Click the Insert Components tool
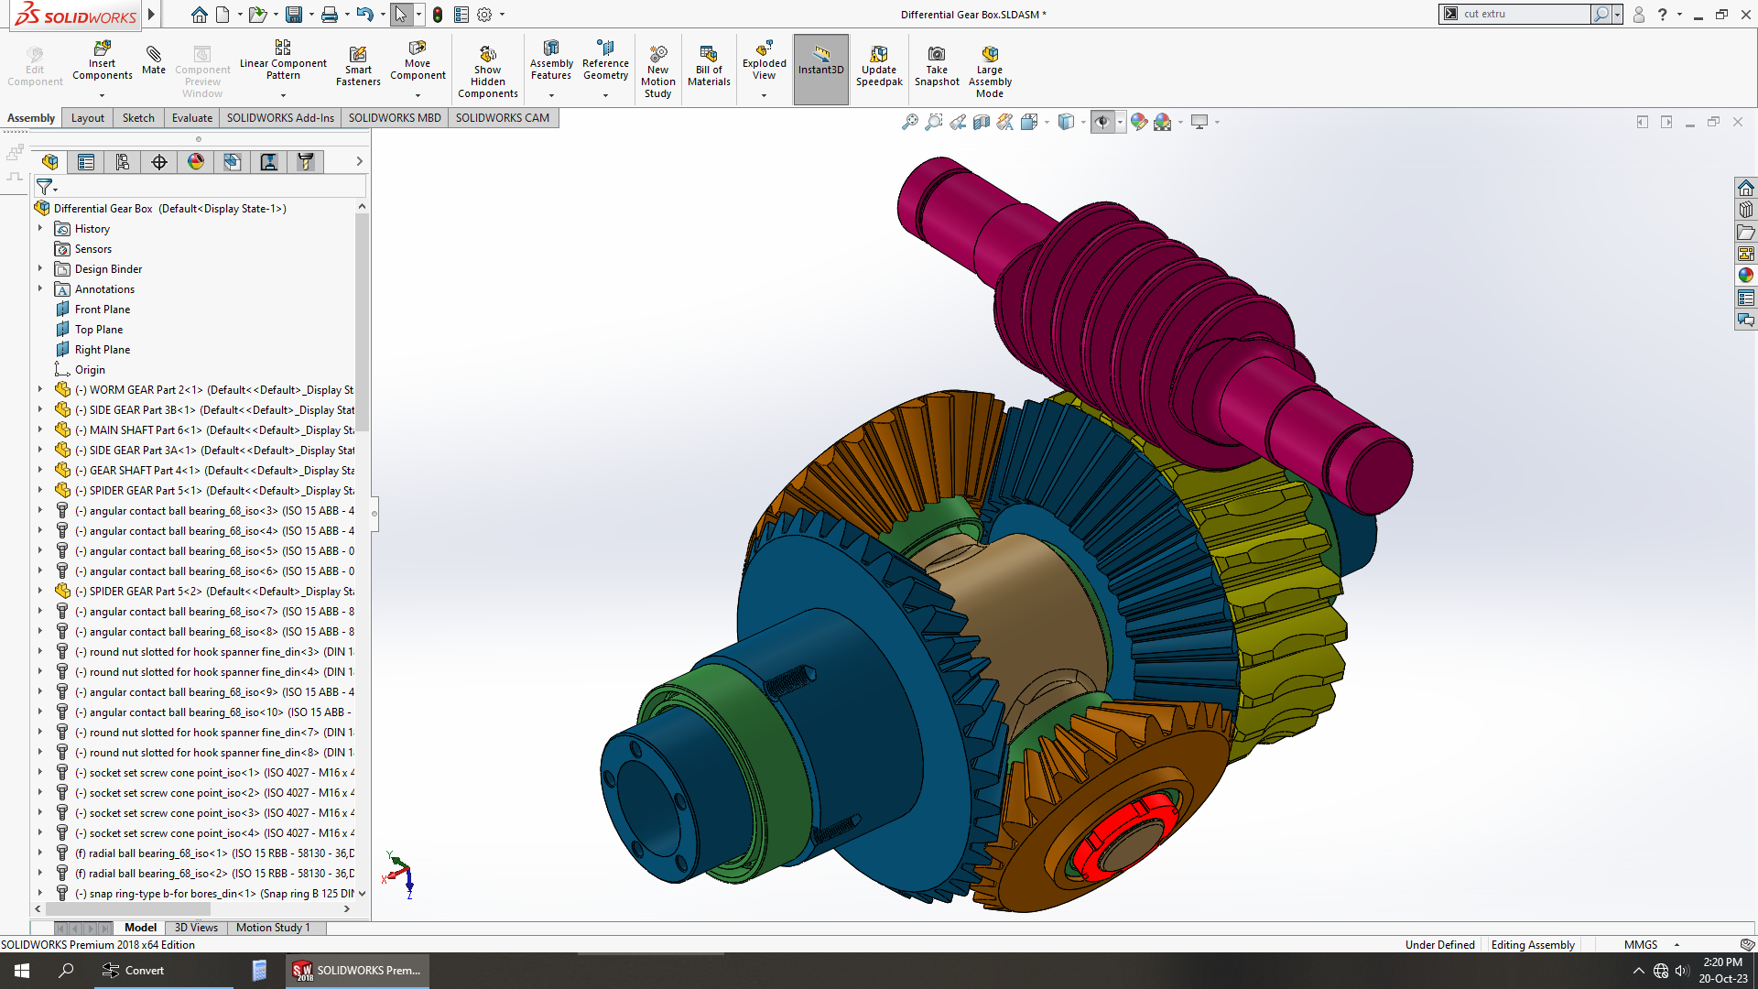The height and width of the screenshot is (989, 1758). pos(103,61)
